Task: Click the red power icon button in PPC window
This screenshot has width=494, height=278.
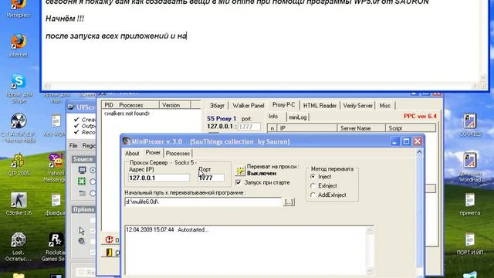Action: pyautogui.click(x=109, y=240)
